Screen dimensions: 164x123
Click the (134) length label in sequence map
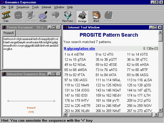pyautogui.click(x=31, y=112)
